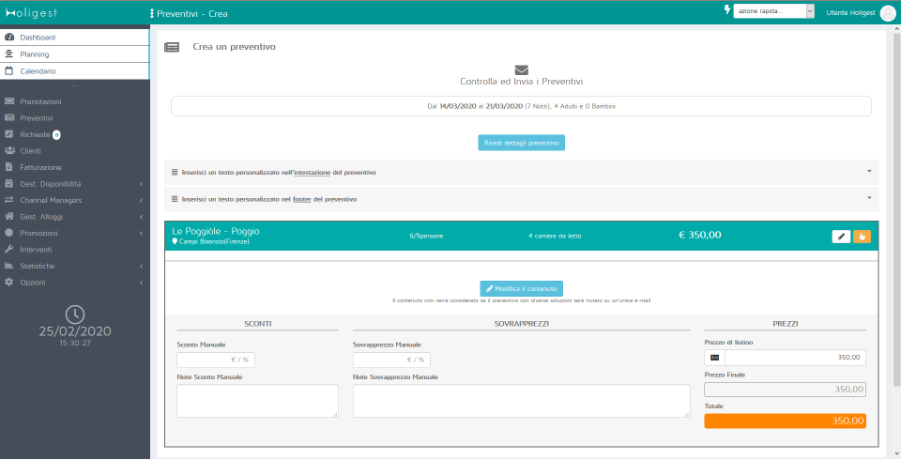This screenshot has width=901, height=460.
Task: Click Gest. Alloggi menu label
Action: tap(41, 217)
